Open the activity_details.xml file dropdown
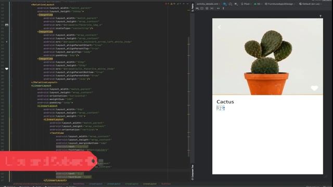 (x=208, y=4)
